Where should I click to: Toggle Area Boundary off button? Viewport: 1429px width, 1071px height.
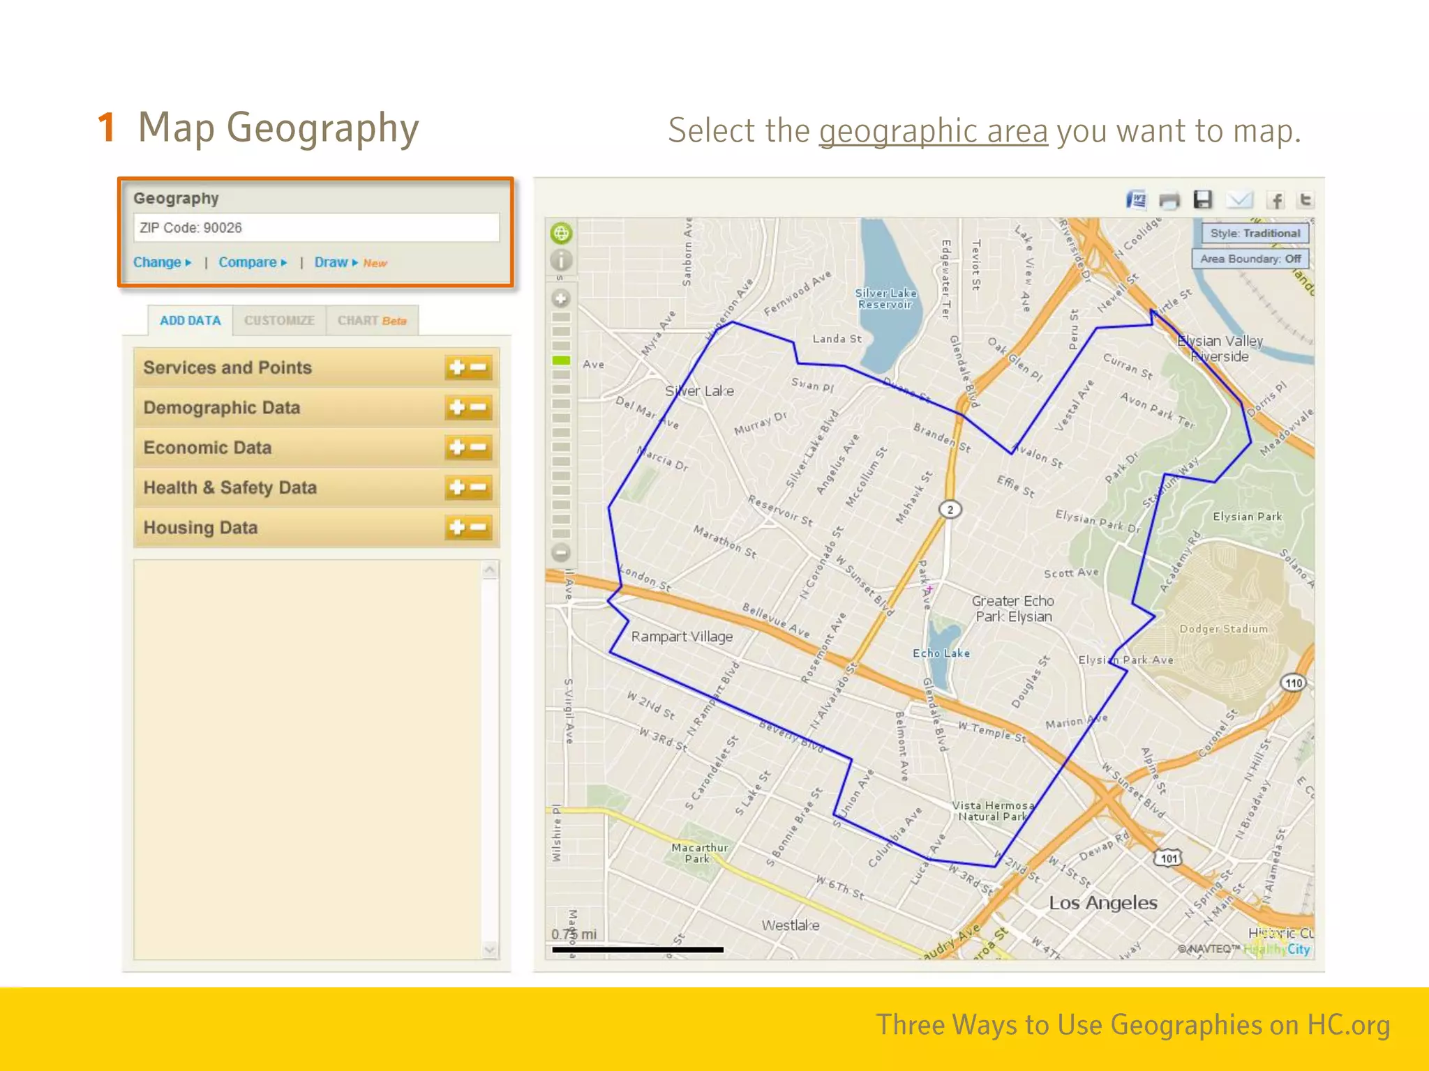pos(1250,259)
